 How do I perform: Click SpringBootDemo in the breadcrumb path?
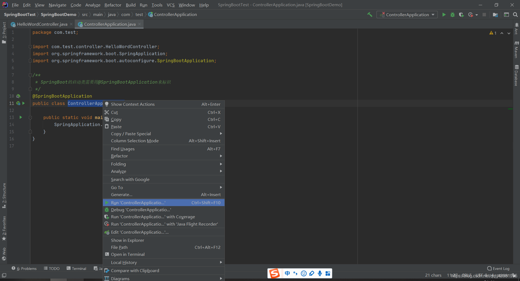tap(58, 15)
